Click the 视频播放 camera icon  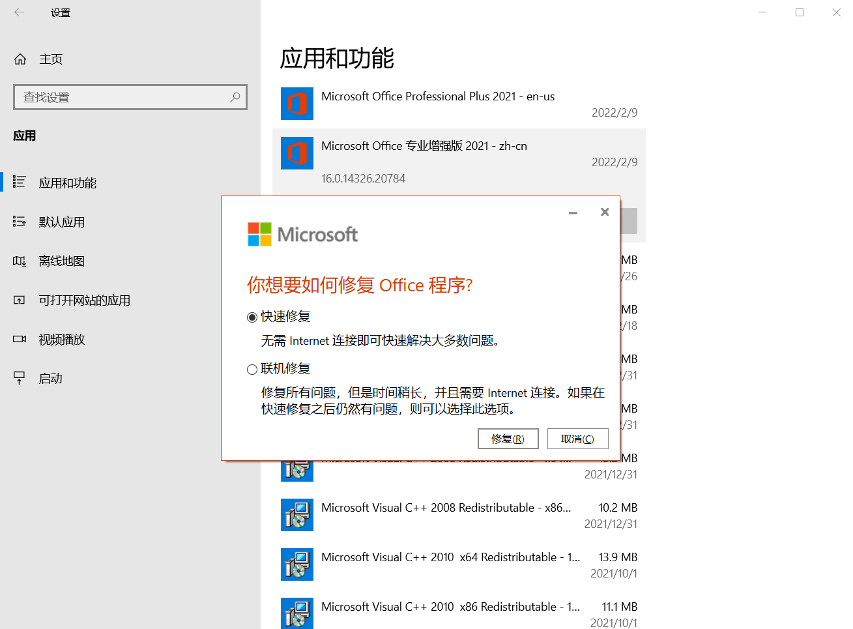pos(20,339)
